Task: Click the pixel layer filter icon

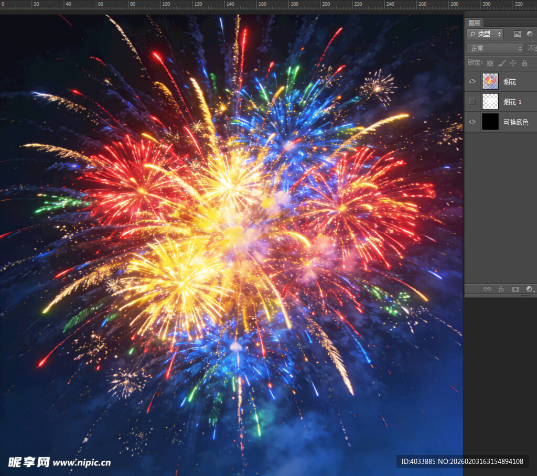Action: click(518, 34)
